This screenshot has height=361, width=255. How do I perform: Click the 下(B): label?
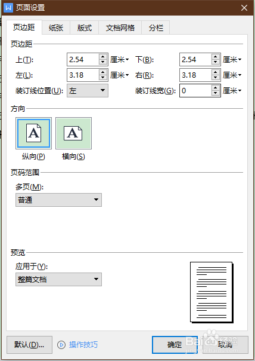click(144, 60)
